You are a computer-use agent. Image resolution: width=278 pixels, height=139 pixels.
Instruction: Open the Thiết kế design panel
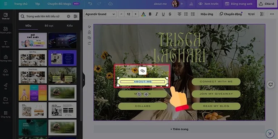click(6, 16)
